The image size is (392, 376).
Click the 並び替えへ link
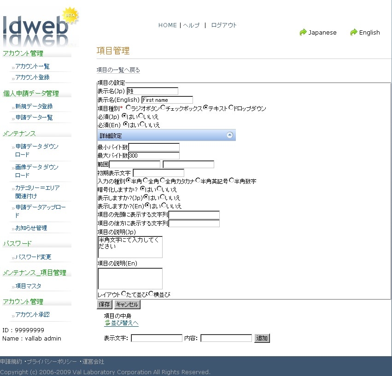pyautogui.click(x=125, y=323)
